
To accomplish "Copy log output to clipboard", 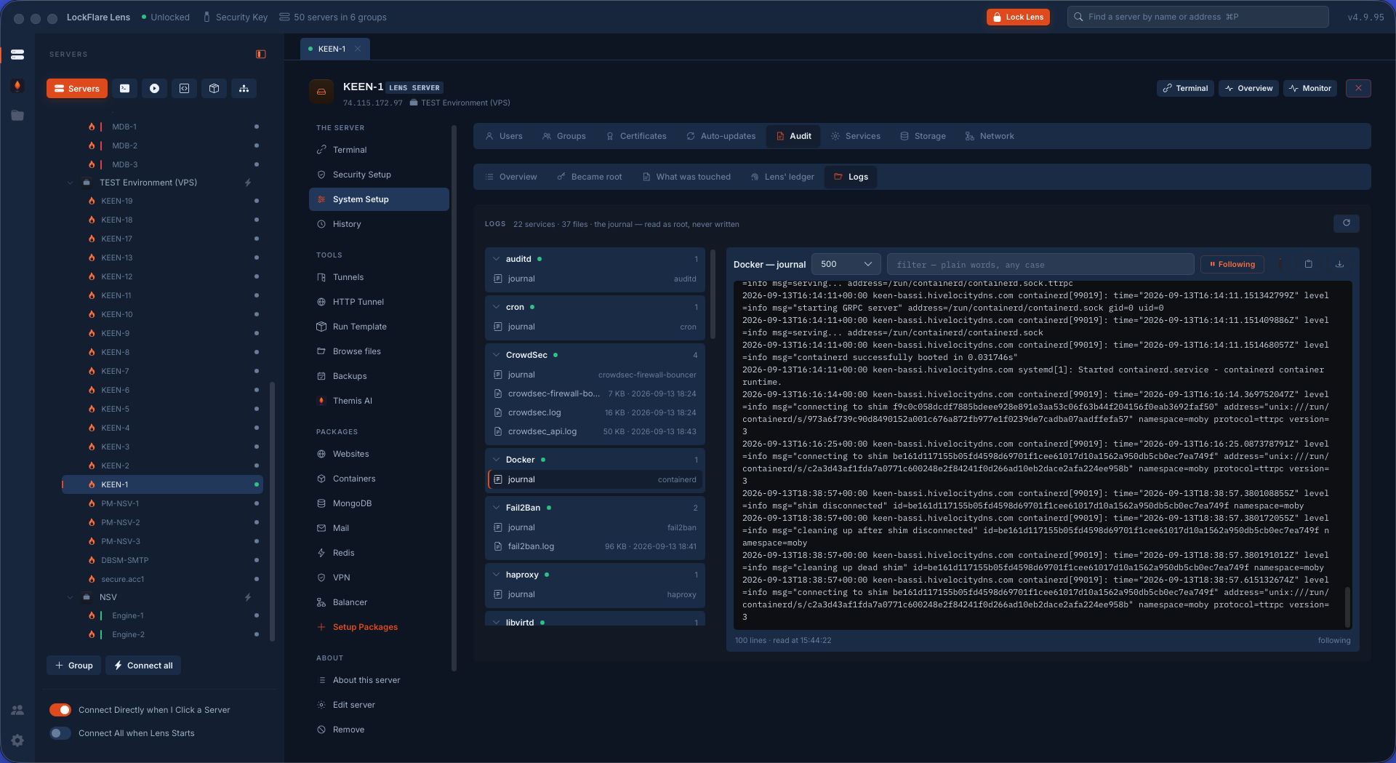I will [x=1309, y=264].
